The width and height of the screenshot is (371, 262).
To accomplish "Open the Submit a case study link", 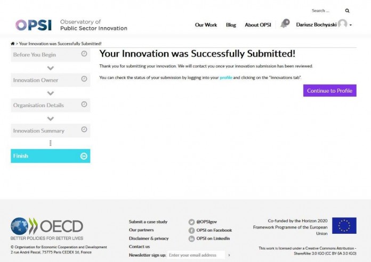I will click(148, 222).
